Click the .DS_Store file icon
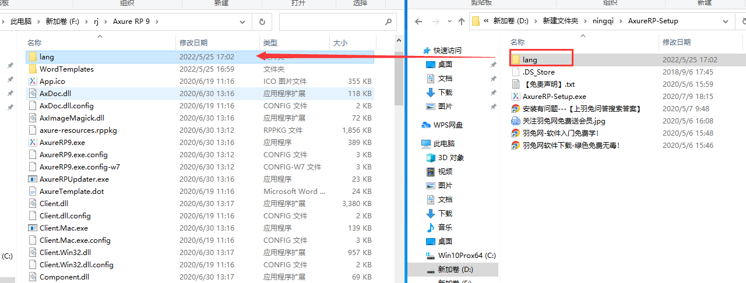The height and width of the screenshot is (283, 746). 515,72
